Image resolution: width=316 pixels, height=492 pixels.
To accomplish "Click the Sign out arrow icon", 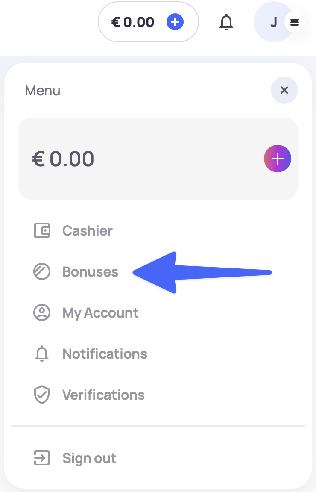I will pos(42,458).
